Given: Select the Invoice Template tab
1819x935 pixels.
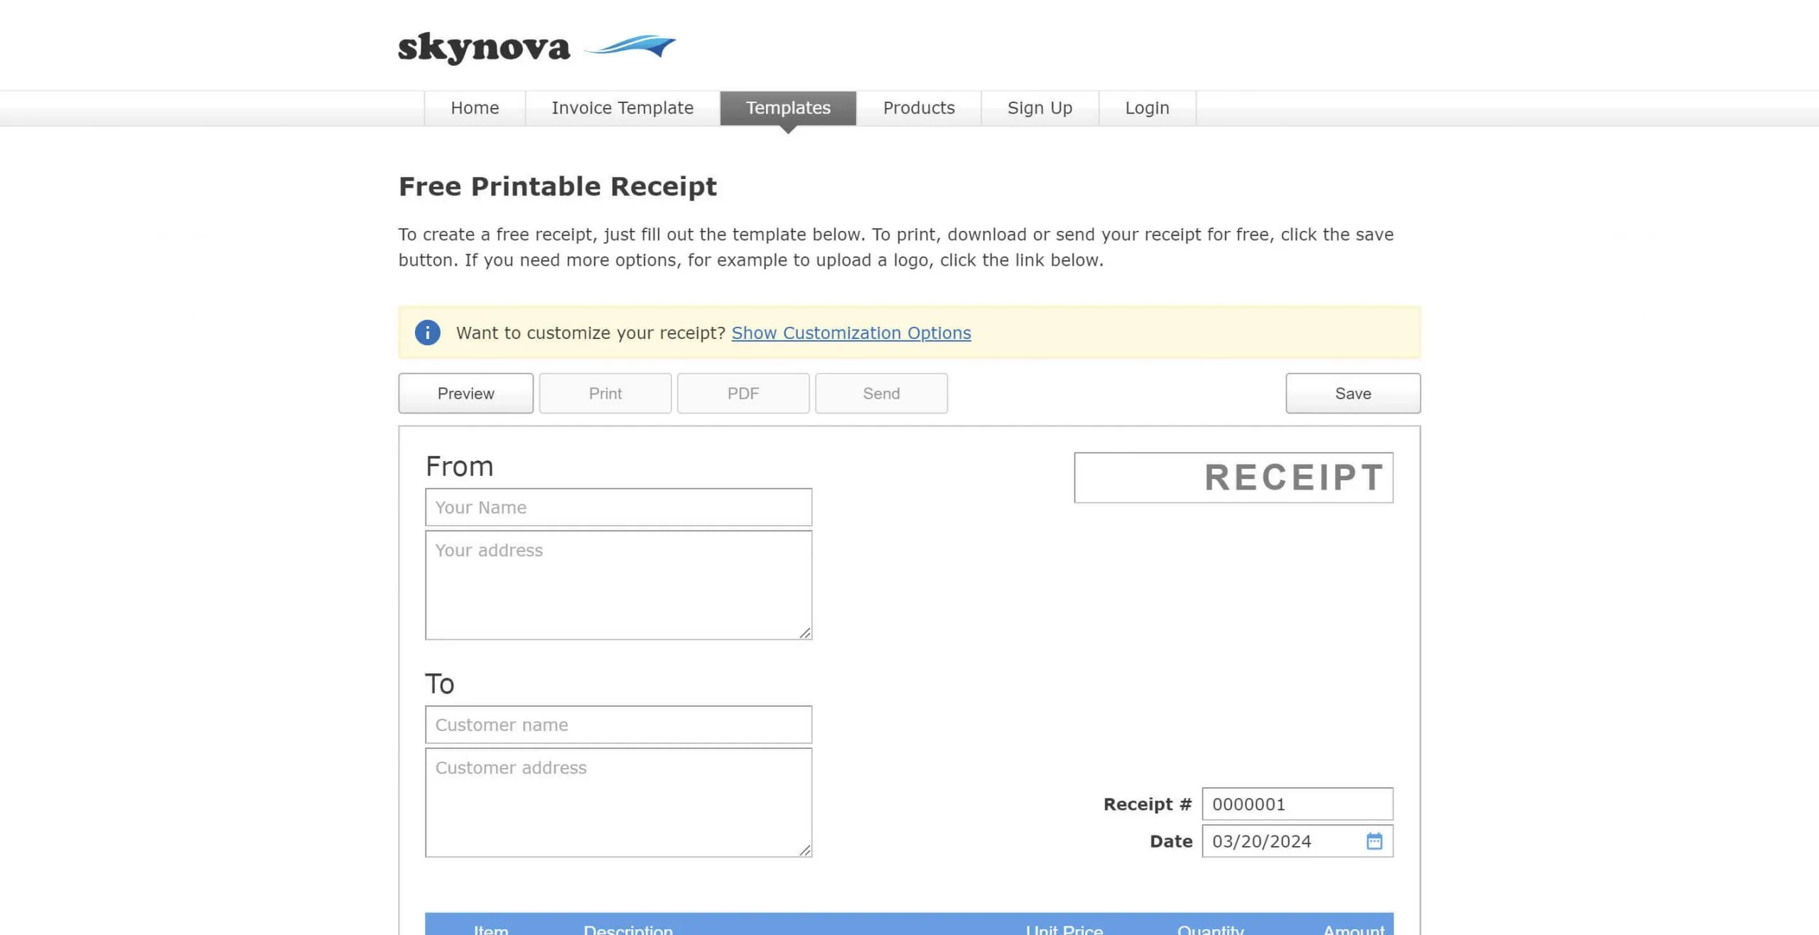Looking at the screenshot, I should pos(622,107).
